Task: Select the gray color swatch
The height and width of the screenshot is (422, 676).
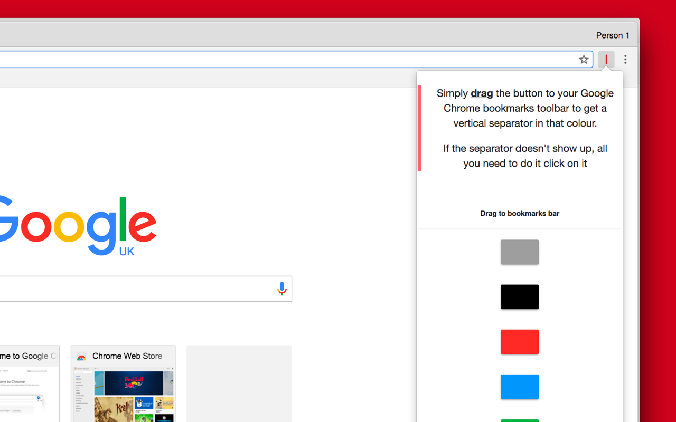Action: click(520, 252)
